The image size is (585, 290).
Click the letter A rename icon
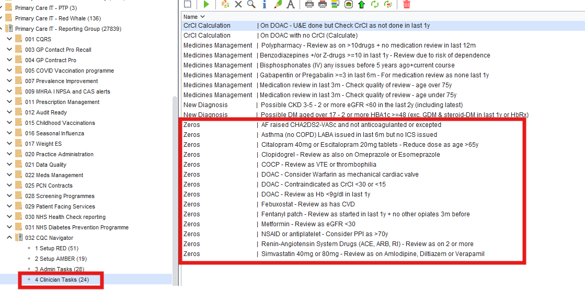coord(291,5)
